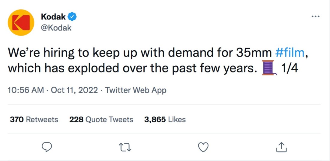
Task: Click the 10:56 AM timestamp
Action: (25, 90)
